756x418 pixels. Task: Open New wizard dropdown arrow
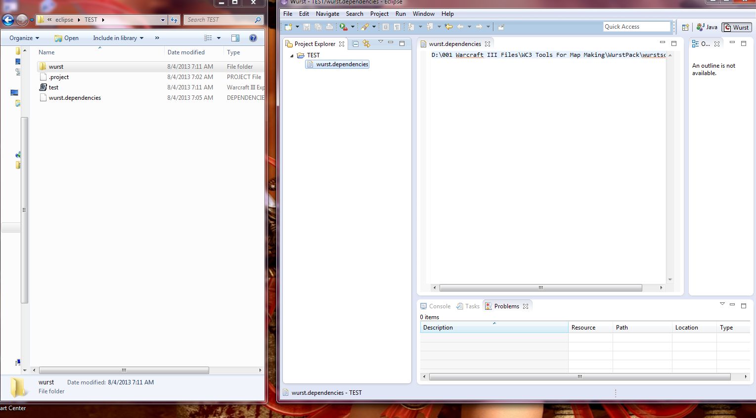297,27
